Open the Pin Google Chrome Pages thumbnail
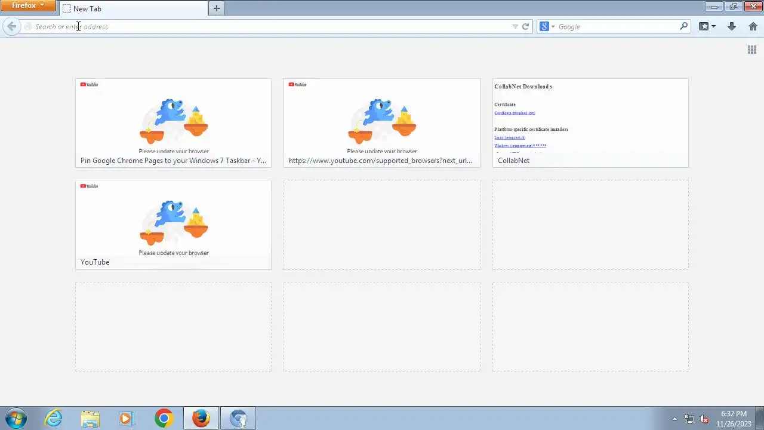This screenshot has height=430, width=764. click(x=173, y=123)
